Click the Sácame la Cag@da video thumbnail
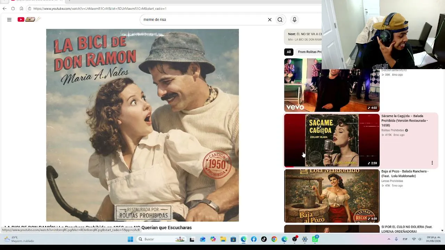The height and width of the screenshot is (250, 445). [x=332, y=140]
